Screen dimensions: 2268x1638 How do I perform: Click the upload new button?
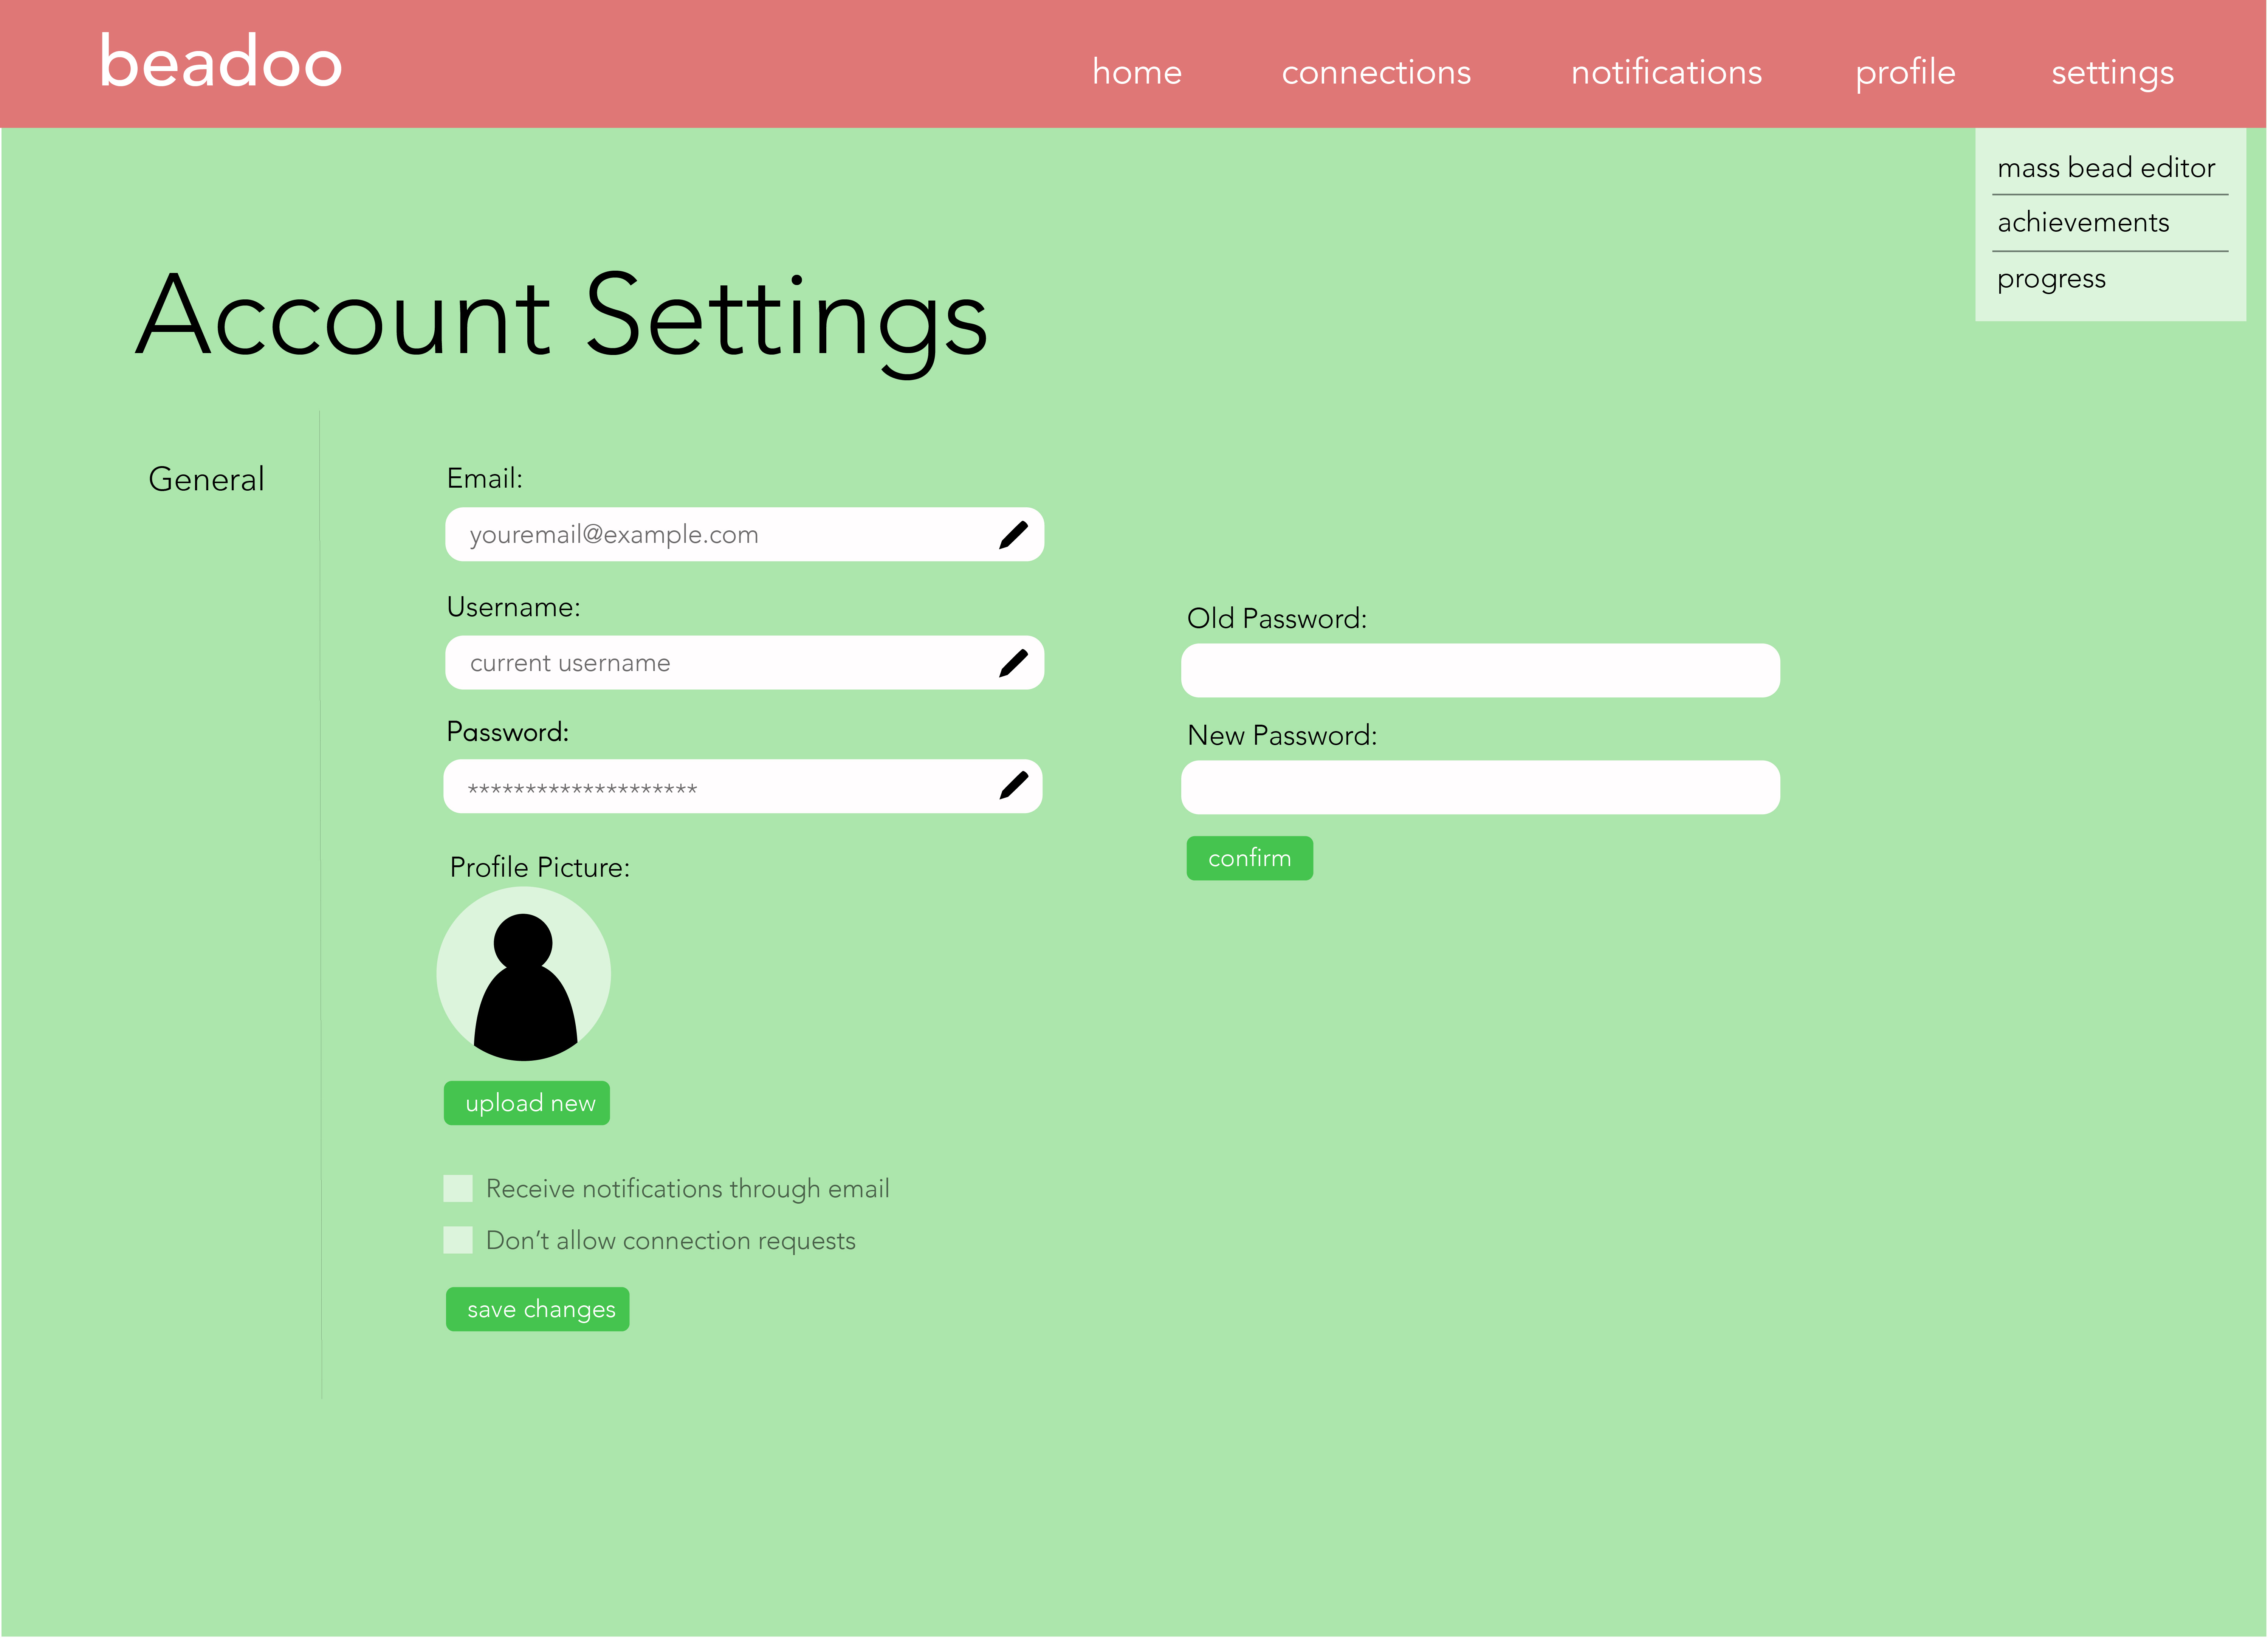click(527, 1103)
